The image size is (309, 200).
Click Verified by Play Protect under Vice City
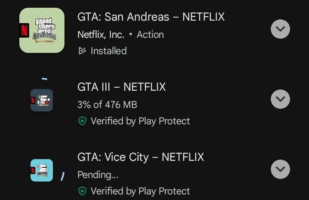pyautogui.click(x=140, y=191)
